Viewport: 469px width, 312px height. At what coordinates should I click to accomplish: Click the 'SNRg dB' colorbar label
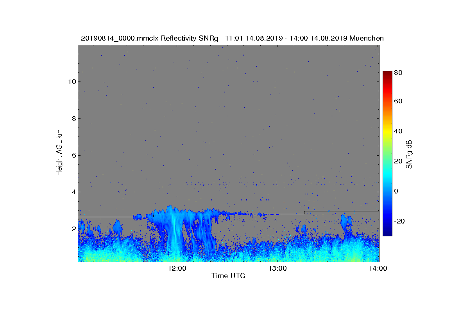[x=409, y=154]
